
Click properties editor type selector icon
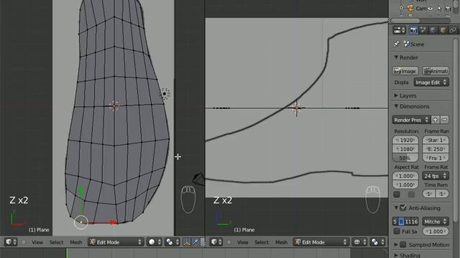point(399,30)
